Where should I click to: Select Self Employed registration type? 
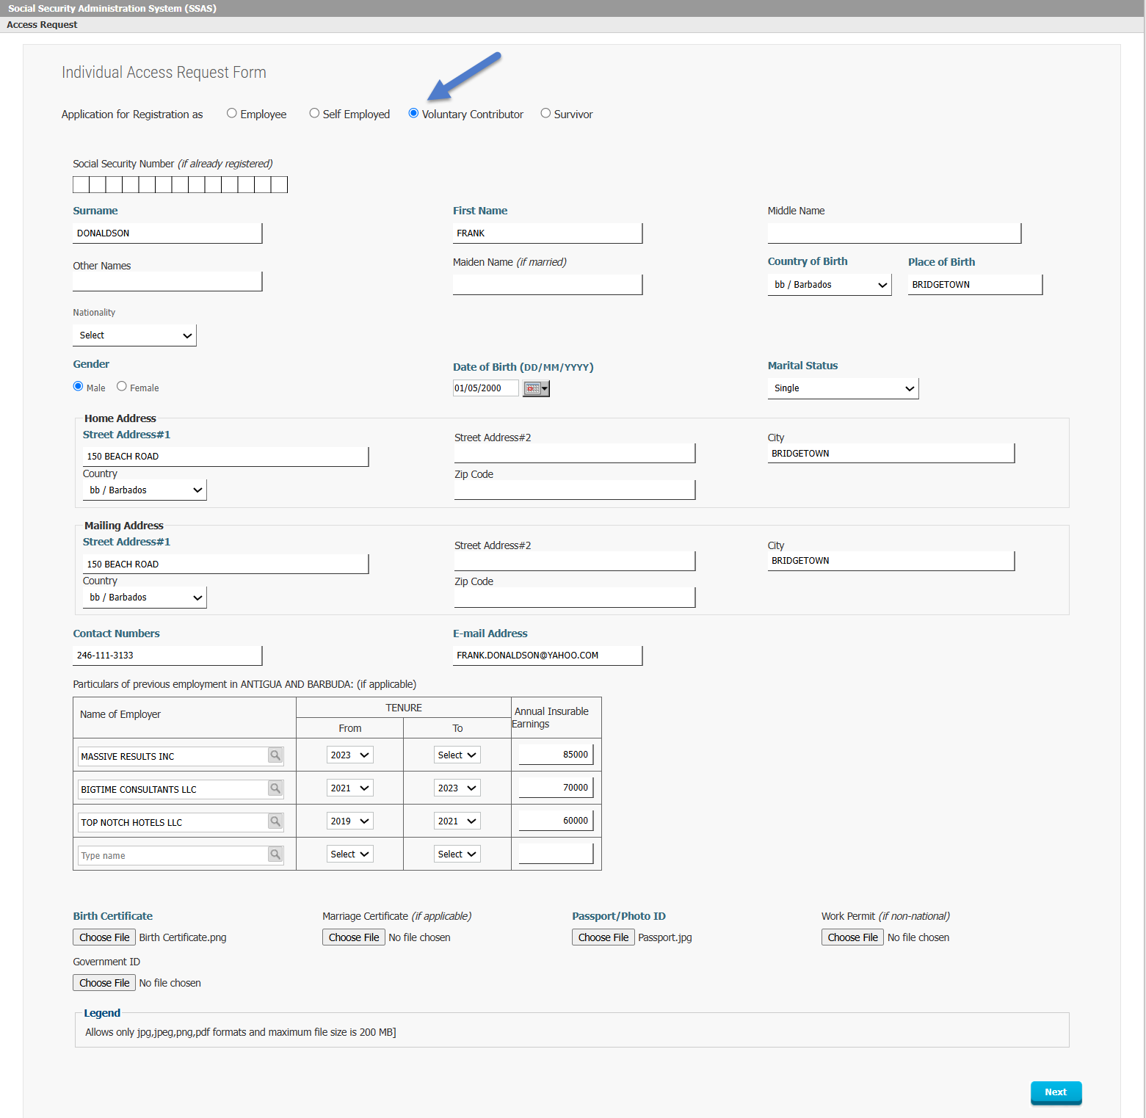(314, 113)
